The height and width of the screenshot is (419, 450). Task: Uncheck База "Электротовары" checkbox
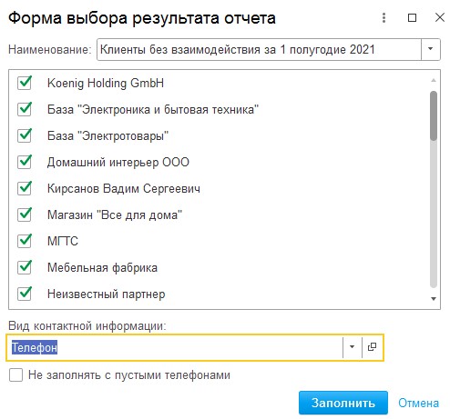25,135
